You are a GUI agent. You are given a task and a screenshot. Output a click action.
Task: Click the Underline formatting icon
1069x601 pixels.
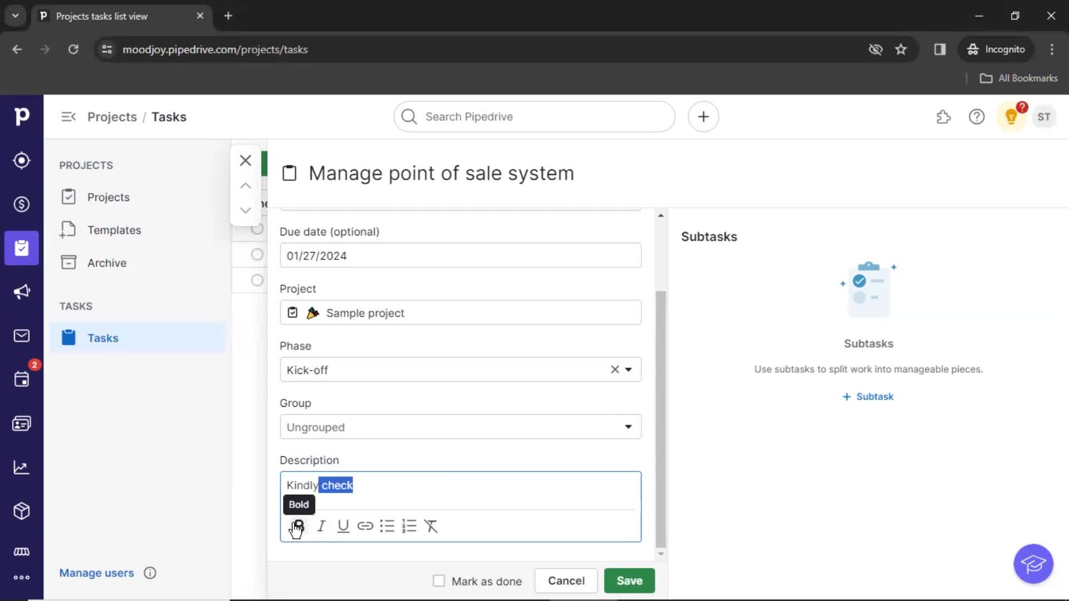pyautogui.click(x=343, y=526)
